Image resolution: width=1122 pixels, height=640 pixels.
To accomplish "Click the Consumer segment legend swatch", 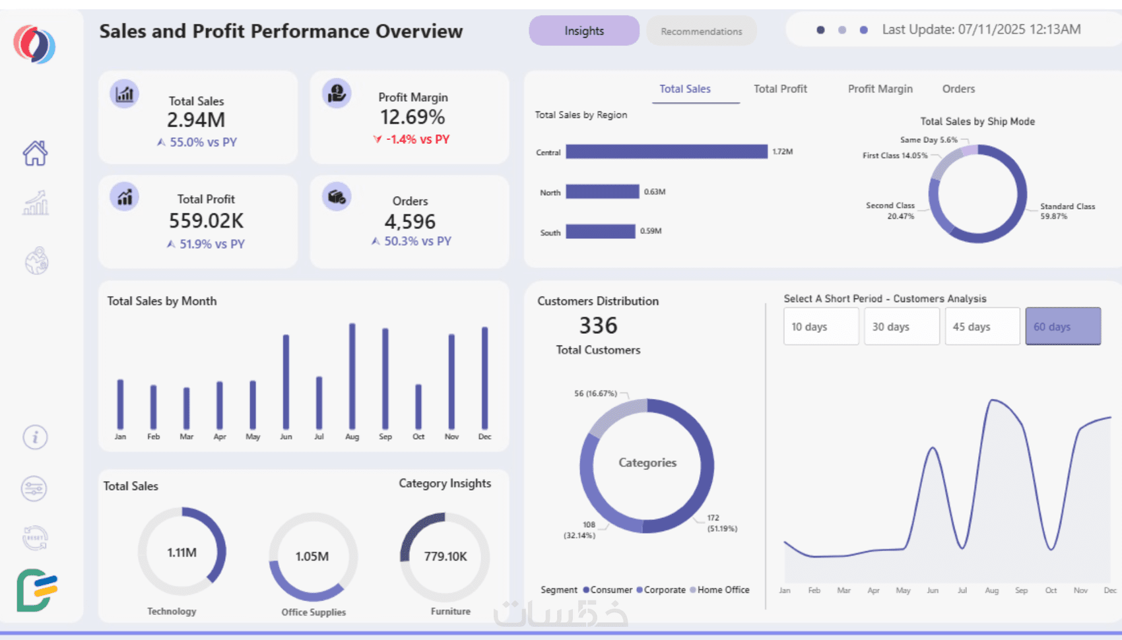I will pos(586,590).
